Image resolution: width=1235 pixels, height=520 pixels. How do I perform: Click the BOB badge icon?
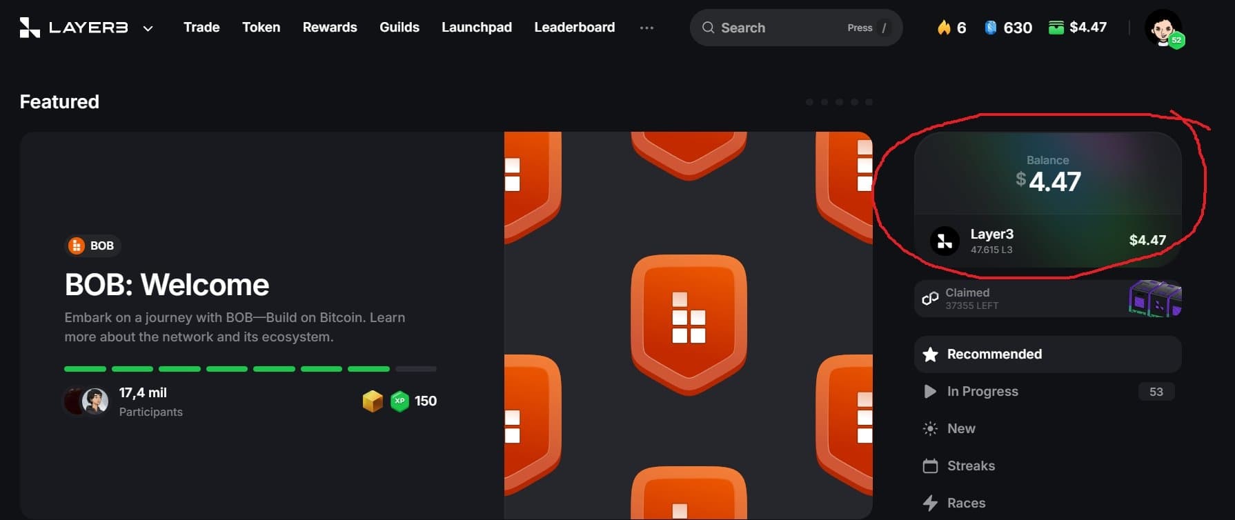pyautogui.click(x=77, y=246)
